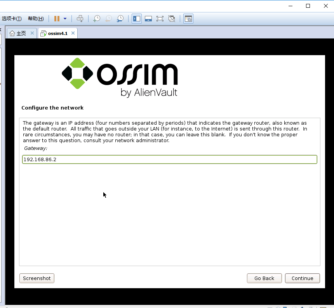Show the console view icon
The image size is (334, 308).
(188, 19)
